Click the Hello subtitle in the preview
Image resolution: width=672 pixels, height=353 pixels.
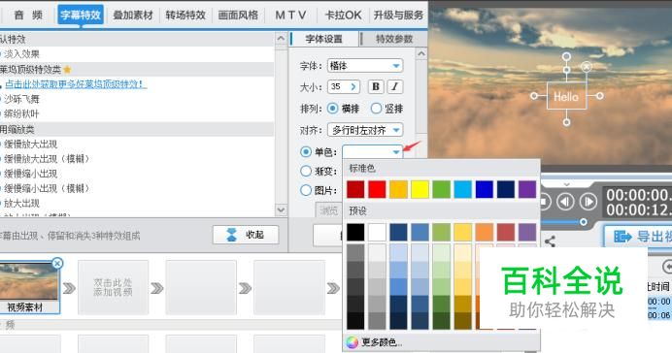coord(566,97)
